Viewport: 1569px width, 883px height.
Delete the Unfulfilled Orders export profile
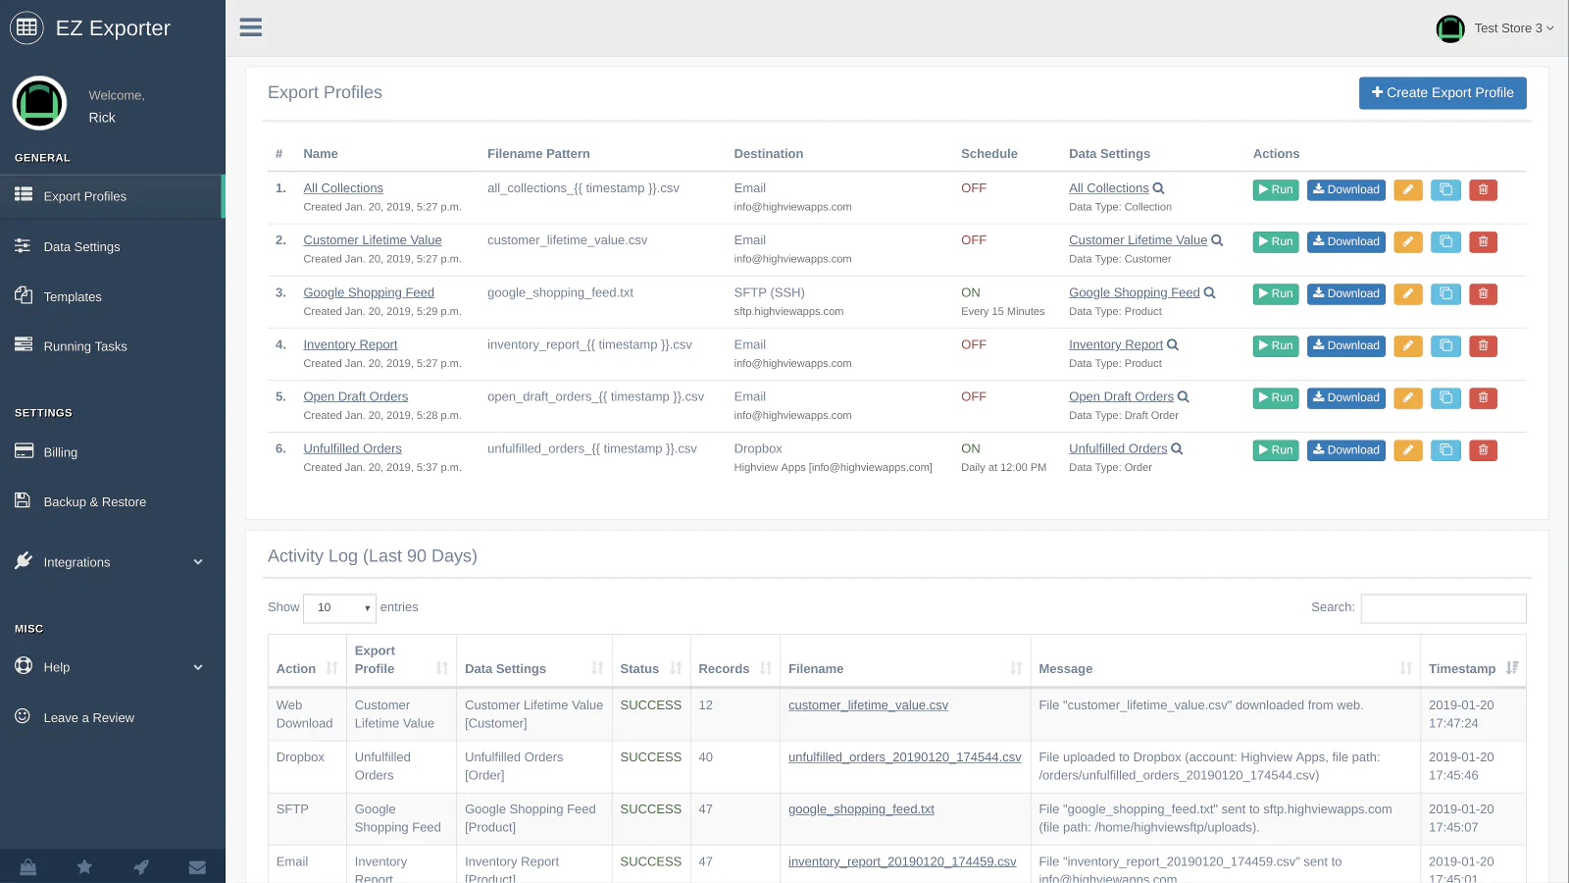1483,450
